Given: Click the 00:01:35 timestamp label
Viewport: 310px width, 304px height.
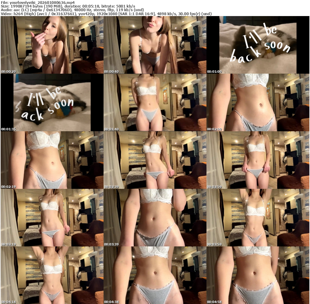Looking at the screenshot, I should click(x=8, y=129).
